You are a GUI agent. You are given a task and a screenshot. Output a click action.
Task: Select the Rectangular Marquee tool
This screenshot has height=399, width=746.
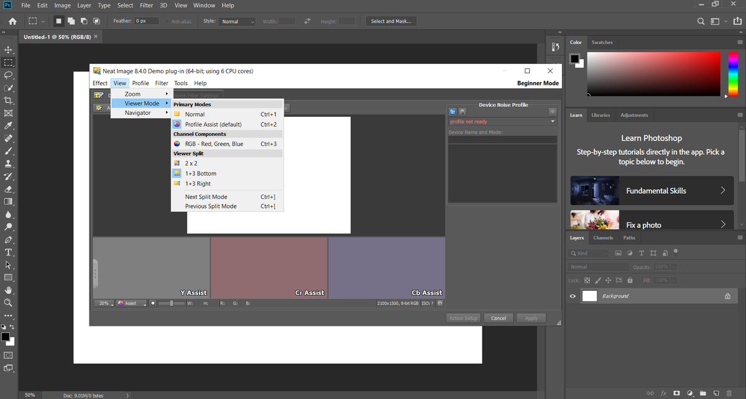(9, 62)
